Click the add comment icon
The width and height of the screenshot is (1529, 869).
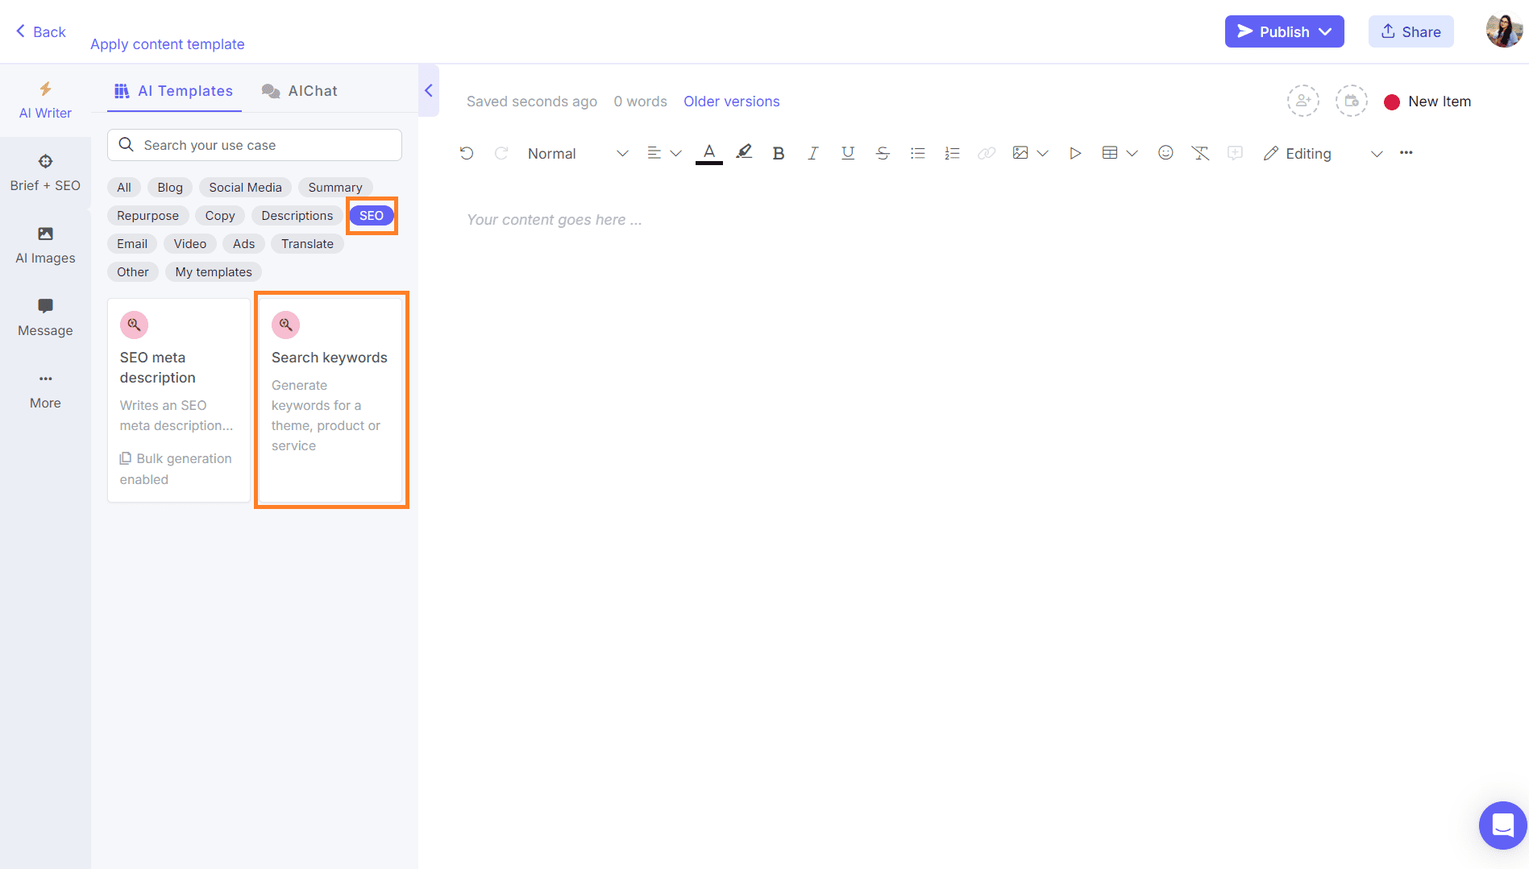[1235, 153]
